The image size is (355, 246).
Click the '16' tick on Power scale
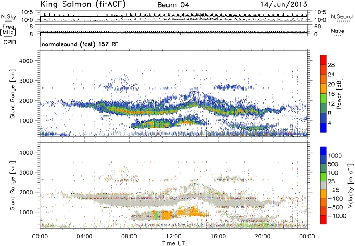click(331, 94)
